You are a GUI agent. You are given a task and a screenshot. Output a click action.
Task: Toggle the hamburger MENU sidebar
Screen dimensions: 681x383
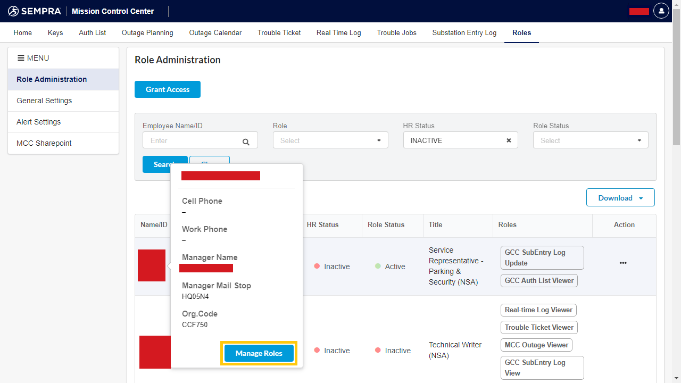point(33,58)
